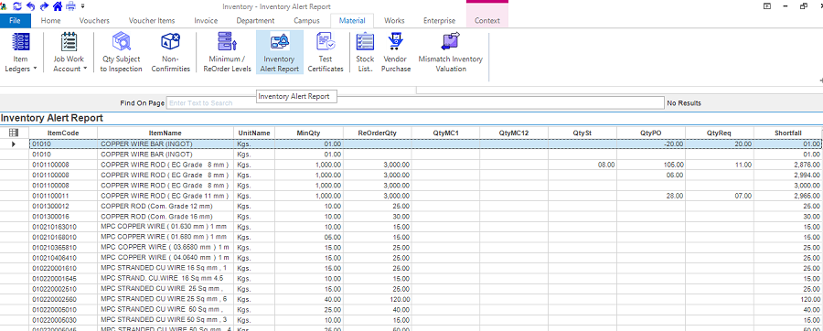Switch to the Voucher Items tab

(152, 20)
